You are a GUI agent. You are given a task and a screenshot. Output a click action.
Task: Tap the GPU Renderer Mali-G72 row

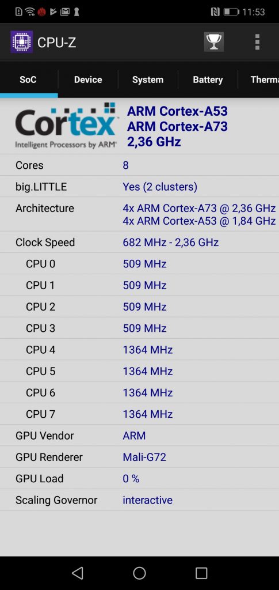point(139,457)
